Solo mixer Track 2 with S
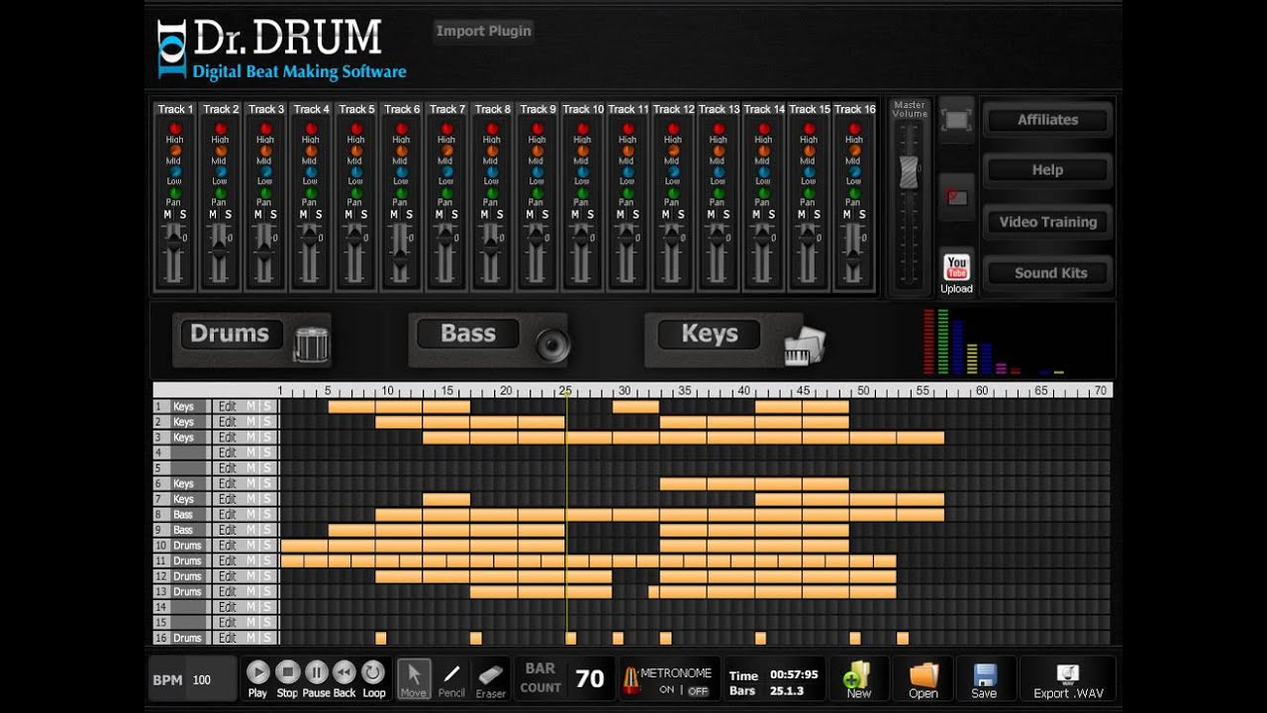The image size is (1267, 713). point(228,215)
